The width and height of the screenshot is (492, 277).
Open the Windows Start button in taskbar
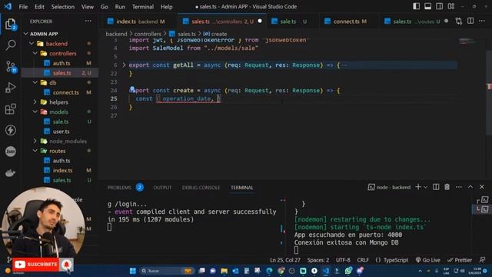[x=133, y=271]
